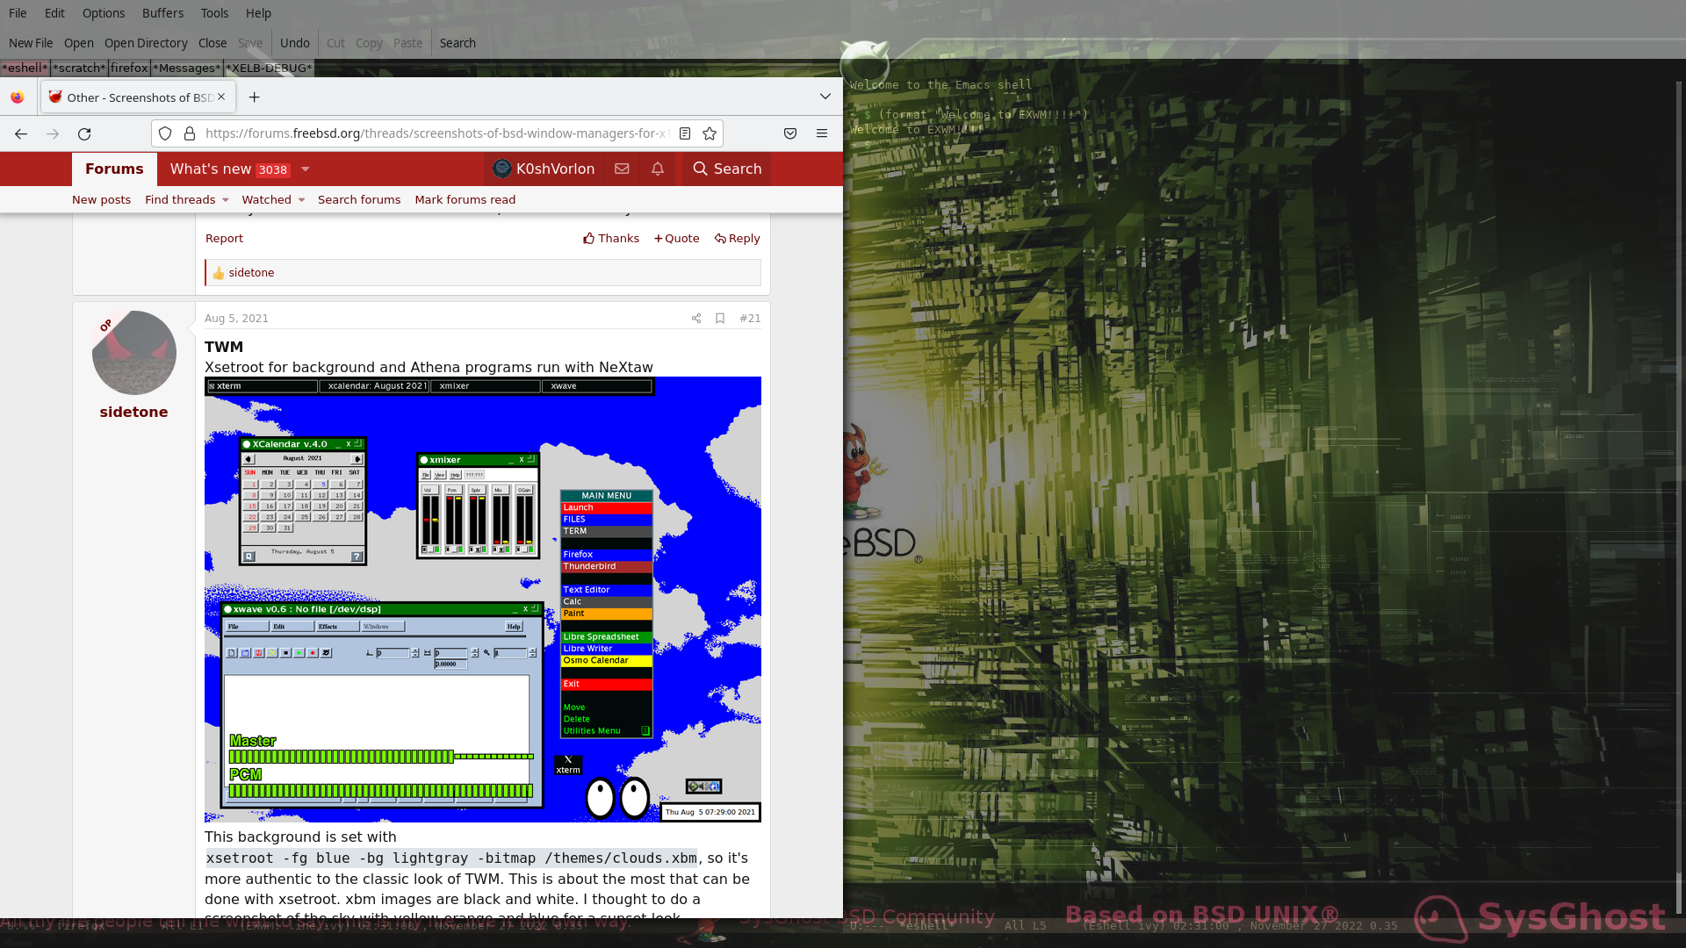Image resolution: width=1686 pixels, height=948 pixels.
Task: Open the Forums tab
Action: tap(114, 169)
